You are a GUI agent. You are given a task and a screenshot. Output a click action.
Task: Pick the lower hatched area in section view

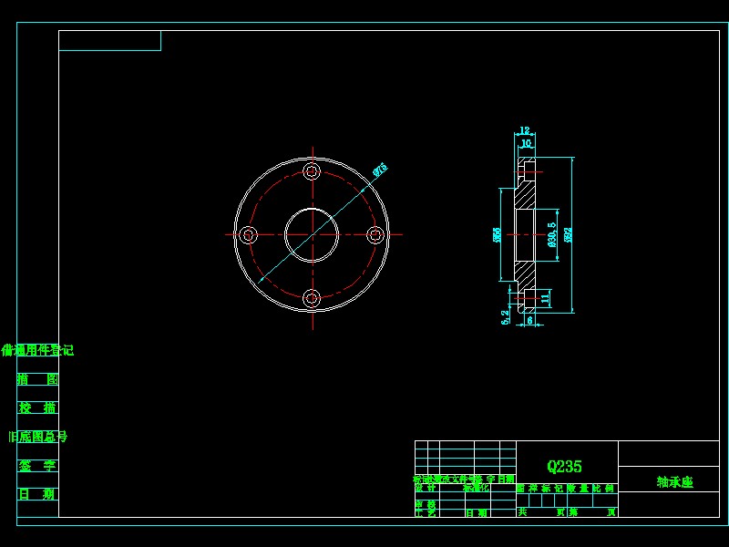tap(526, 274)
